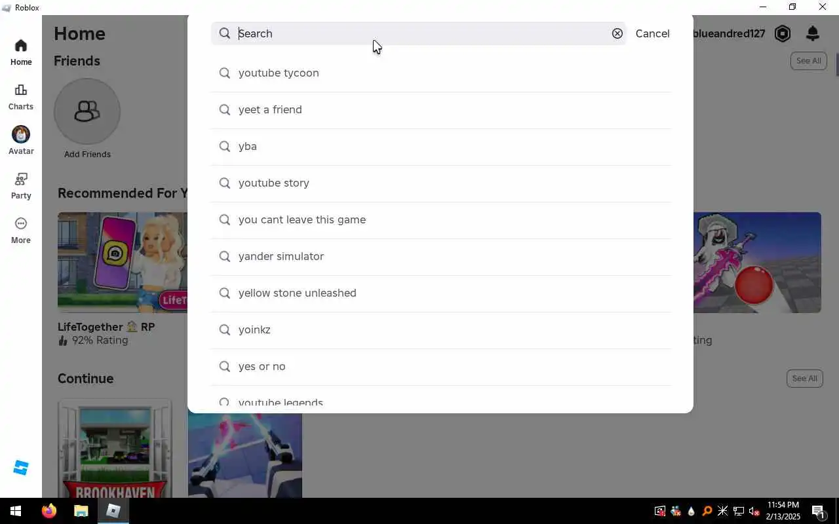Launch Firefox from the taskbar
The image size is (839, 524).
49,511
